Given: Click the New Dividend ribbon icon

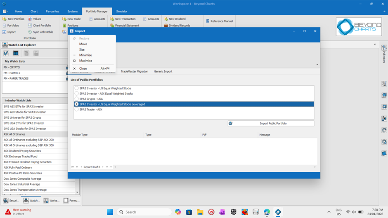Looking at the screenshot, I should coord(166,19).
